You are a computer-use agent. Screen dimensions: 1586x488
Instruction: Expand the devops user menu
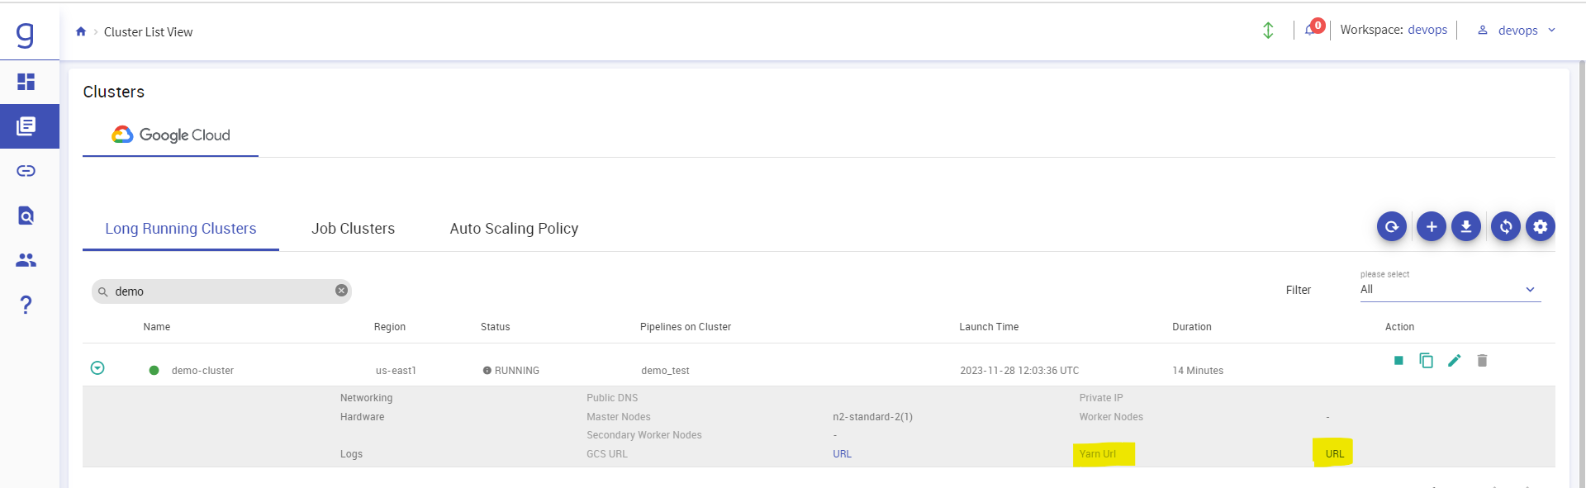point(1518,31)
